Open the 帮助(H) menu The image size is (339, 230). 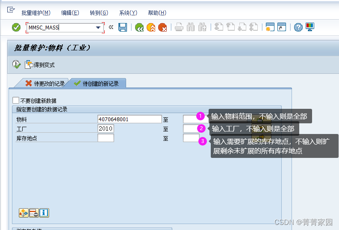(x=157, y=13)
